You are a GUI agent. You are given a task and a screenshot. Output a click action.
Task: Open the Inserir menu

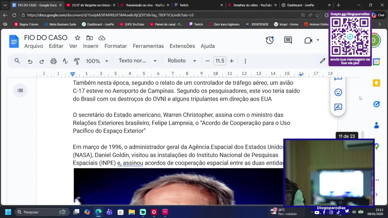tap(91, 46)
